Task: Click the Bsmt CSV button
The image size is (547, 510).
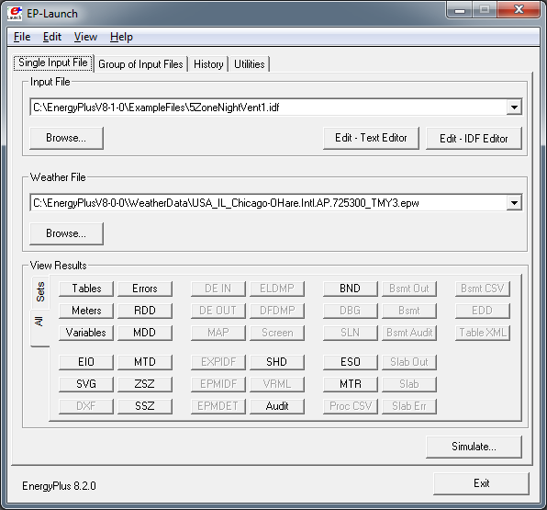Action: 483,289
